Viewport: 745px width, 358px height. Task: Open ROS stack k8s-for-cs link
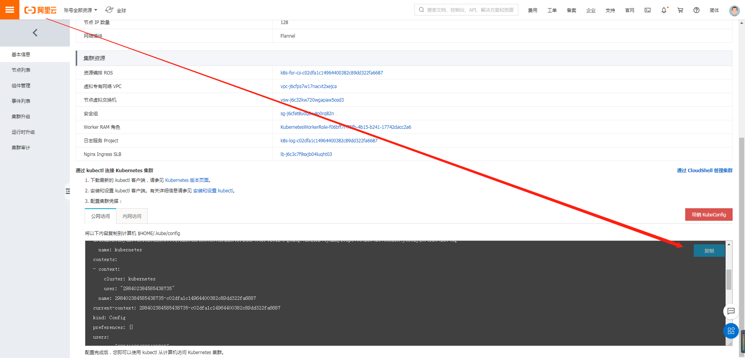pos(332,73)
